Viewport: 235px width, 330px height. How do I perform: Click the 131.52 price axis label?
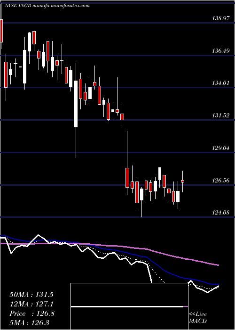pos(220,115)
